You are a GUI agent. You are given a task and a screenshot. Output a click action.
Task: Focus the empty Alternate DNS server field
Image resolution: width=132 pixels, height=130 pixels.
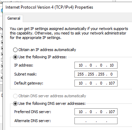point(96,121)
